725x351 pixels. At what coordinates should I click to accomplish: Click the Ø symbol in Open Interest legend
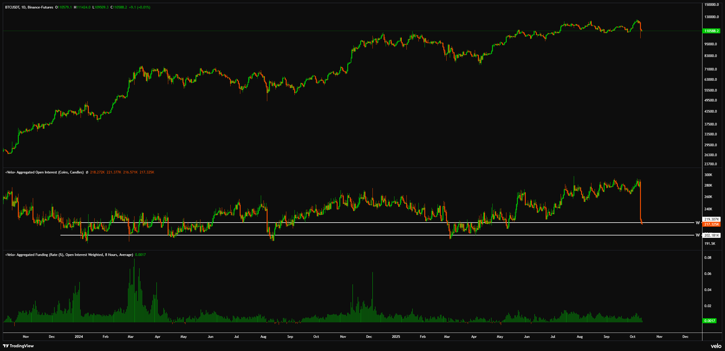[x=87, y=173]
